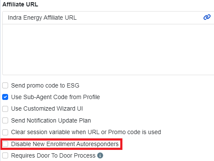214x161 pixels.
Task: Click the Requires Door To Door Process label
Action: [53, 155]
